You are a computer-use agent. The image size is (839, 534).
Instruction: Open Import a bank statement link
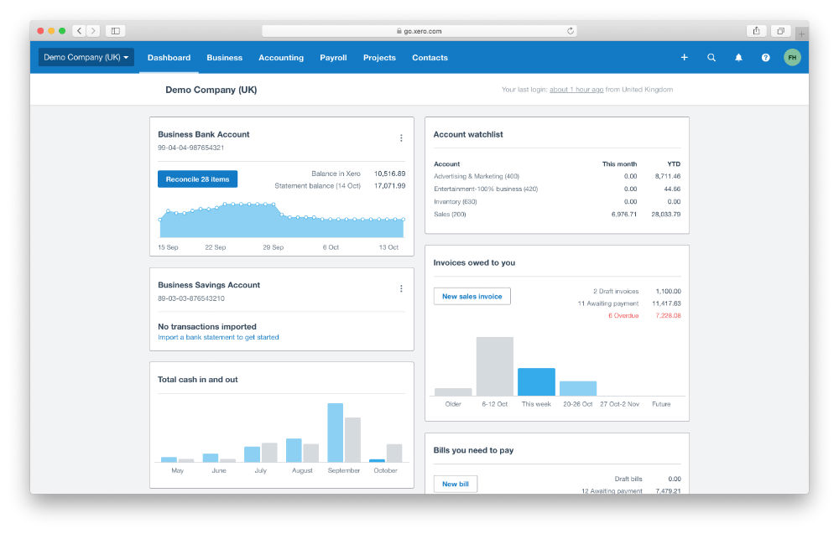pyautogui.click(x=218, y=337)
